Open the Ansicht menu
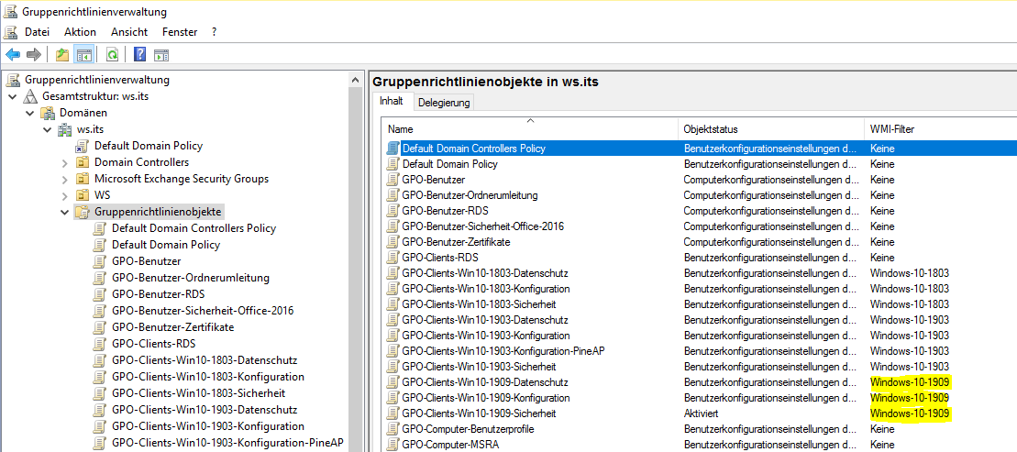The height and width of the screenshot is (452, 1017). pos(129,32)
